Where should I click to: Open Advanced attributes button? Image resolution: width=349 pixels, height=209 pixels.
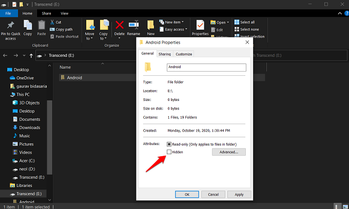pos(229,152)
